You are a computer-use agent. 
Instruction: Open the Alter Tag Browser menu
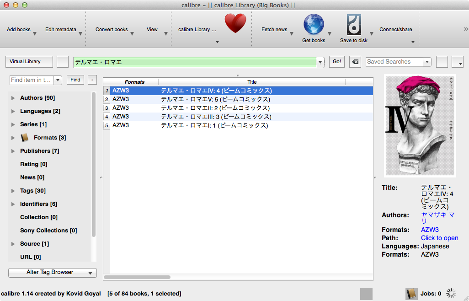pos(53,273)
